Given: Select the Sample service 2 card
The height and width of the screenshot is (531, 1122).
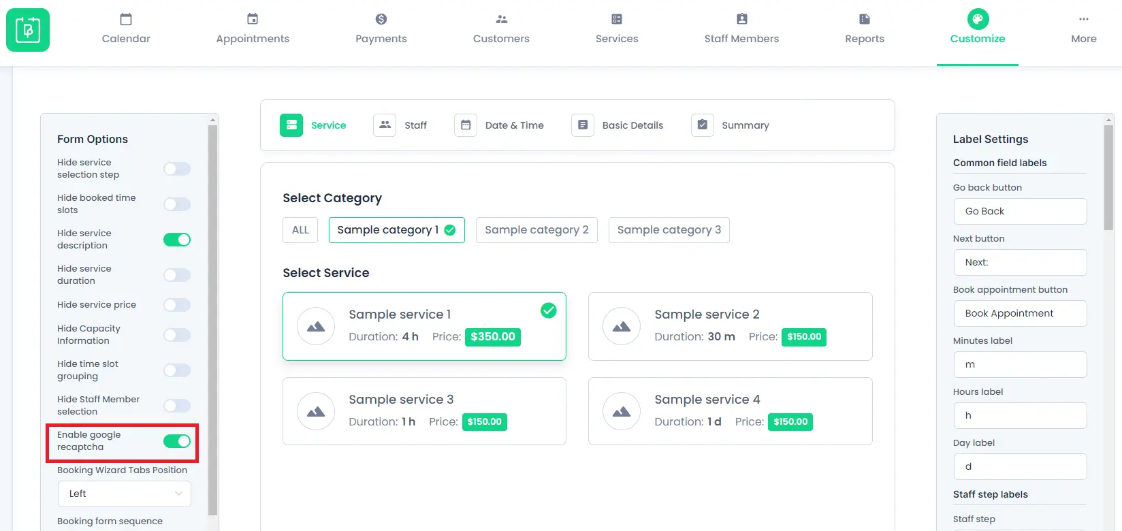Looking at the screenshot, I should coord(730,326).
